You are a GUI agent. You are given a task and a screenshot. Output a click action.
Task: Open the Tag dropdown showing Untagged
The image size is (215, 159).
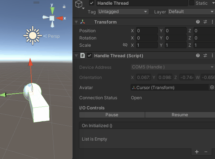(x=123, y=12)
